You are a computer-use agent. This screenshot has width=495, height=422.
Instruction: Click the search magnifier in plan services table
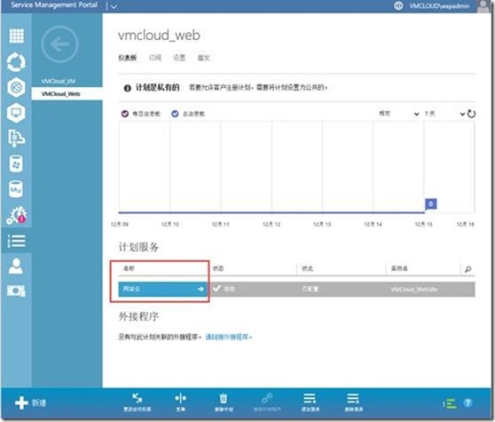(467, 269)
